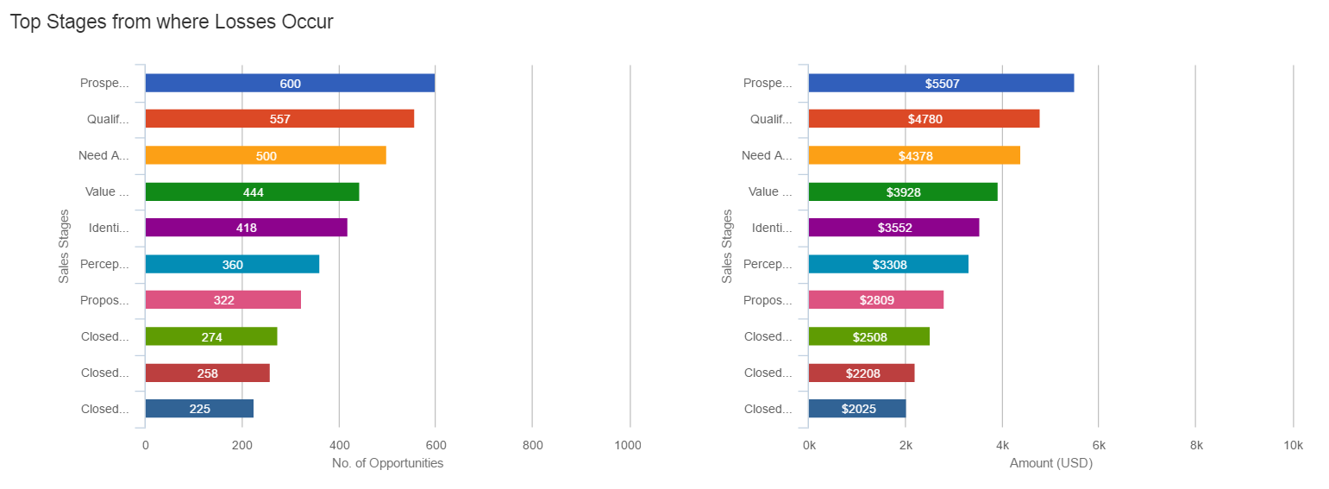Select the green bar showing 444
Image resolution: width=1329 pixels, height=489 pixels.
point(252,191)
